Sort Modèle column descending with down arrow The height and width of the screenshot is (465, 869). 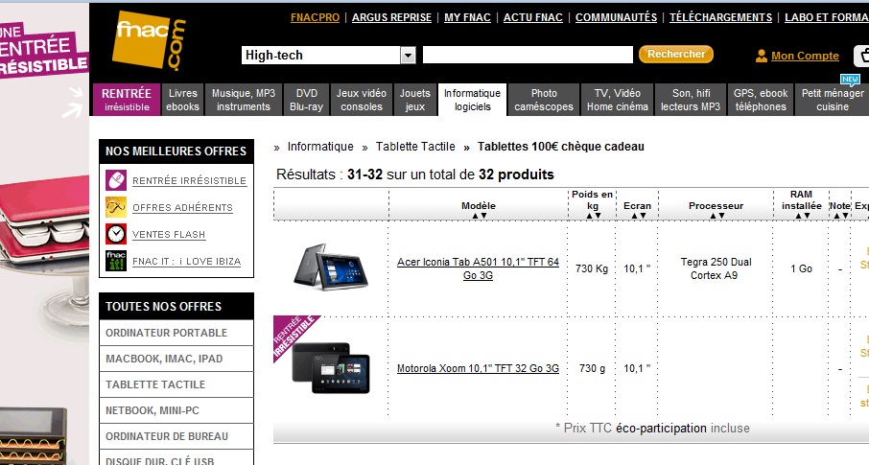click(x=483, y=216)
